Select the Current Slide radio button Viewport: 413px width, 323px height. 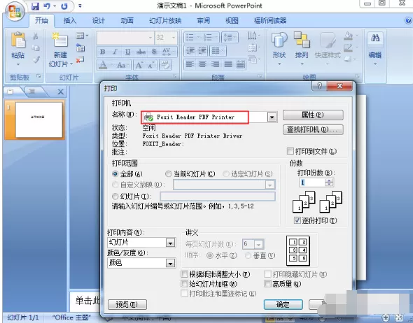click(x=168, y=173)
